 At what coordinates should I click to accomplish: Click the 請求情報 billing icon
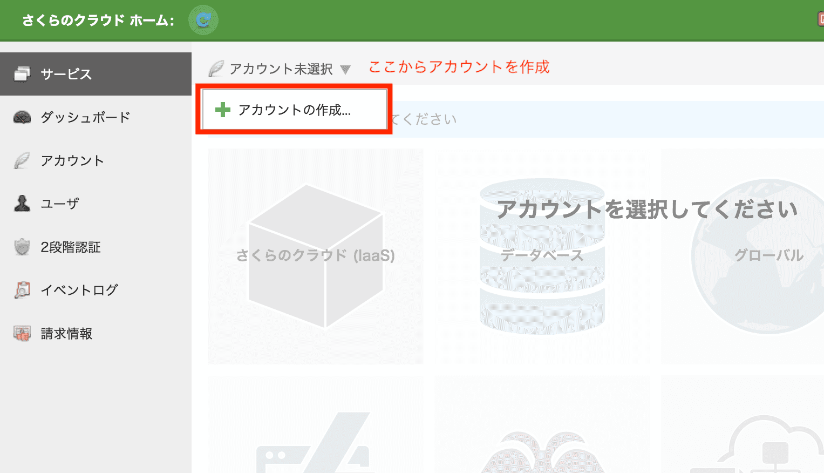[x=22, y=333]
